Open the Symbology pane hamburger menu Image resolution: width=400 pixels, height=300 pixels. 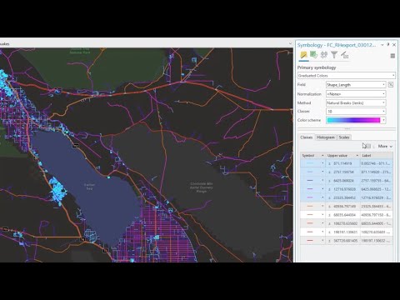(392, 56)
